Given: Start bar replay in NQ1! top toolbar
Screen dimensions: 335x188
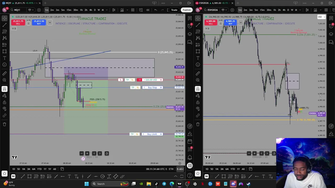Looking at the screenshot, I should pos(148,10).
